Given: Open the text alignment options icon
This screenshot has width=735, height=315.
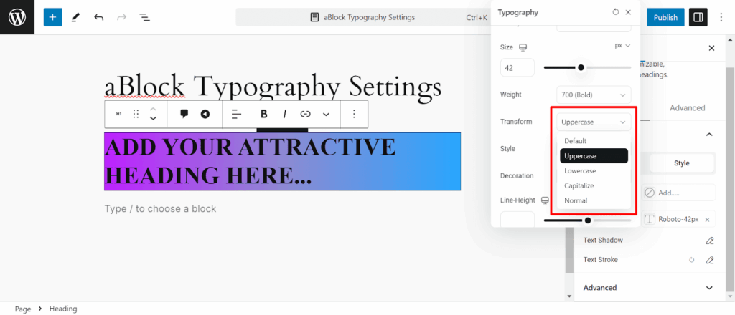Looking at the screenshot, I should point(237,114).
